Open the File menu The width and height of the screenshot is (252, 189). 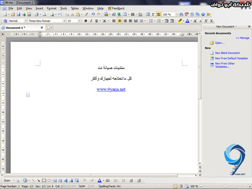(11, 8)
